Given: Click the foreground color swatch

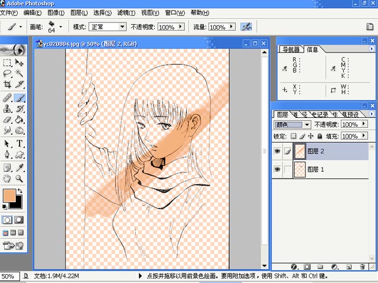Looking at the screenshot, I should click(x=9, y=195).
